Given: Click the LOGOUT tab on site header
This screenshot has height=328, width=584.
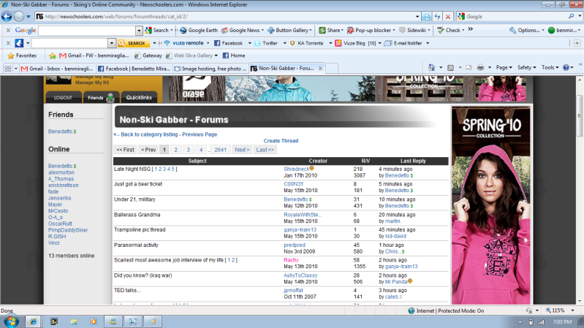Looking at the screenshot, I should (63, 98).
